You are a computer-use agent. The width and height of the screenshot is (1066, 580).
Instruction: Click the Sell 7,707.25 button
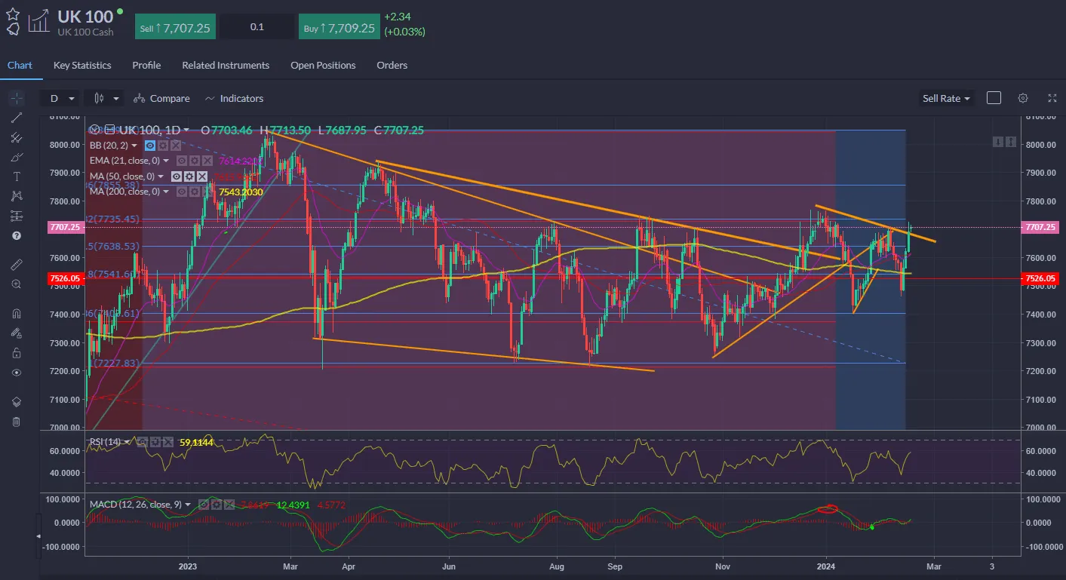(x=176, y=27)
